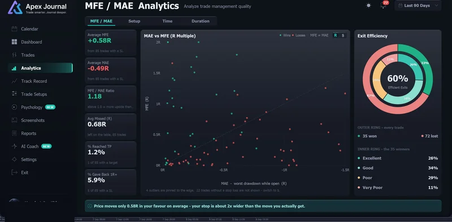Click the Screenshots icon in sidebar
Image resolution: width=452 pixels, height=222 pixels.
point(14,120)
